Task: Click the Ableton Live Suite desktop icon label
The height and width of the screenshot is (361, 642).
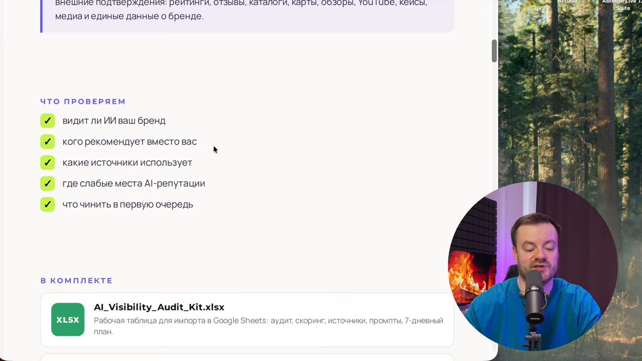Action: 622,5
